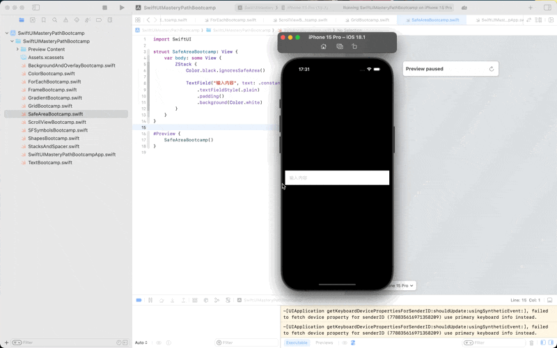
Task: Toggle the console pane icon at far right
Action: [551, 342]
